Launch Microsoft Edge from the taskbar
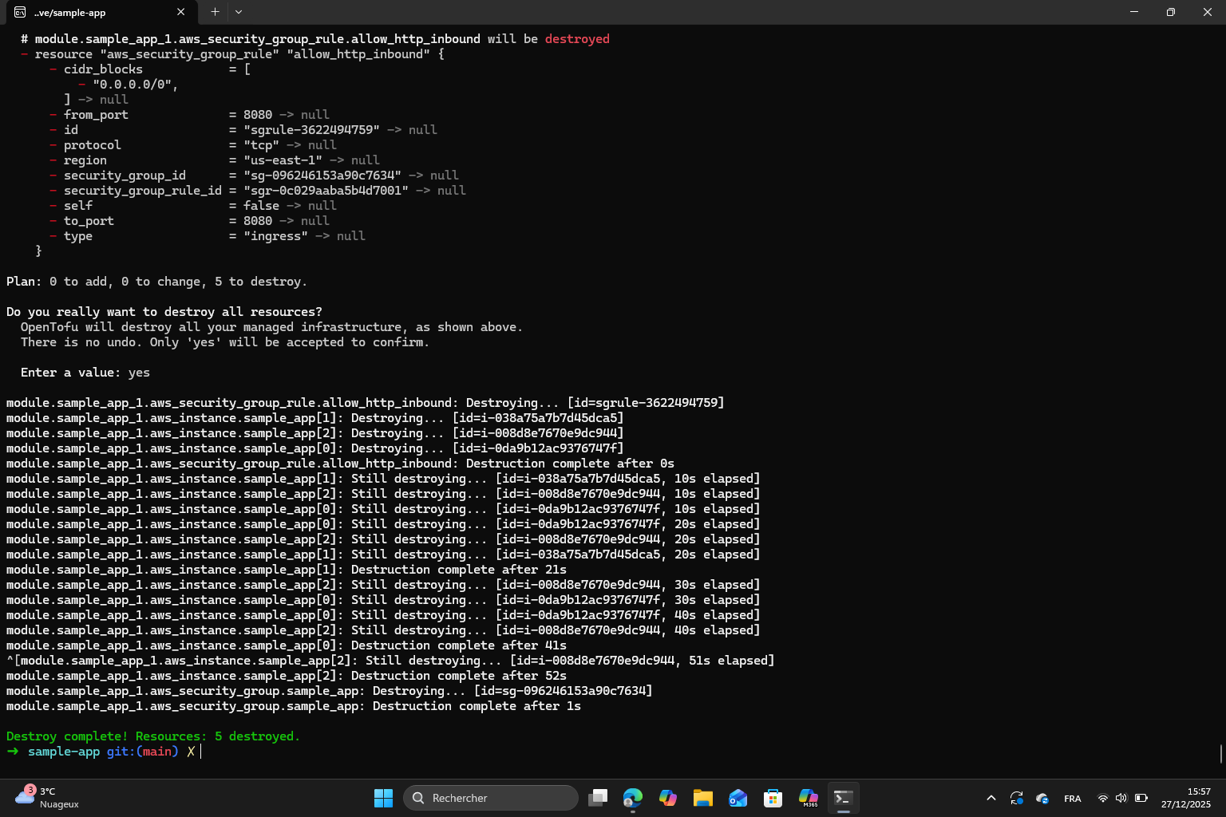This screenshot has height=817, width=1226. click(x=633, y=798)
